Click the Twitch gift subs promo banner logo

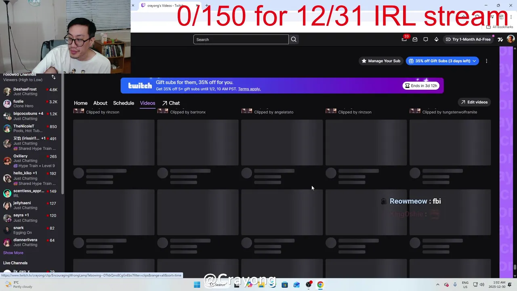coord(140,86)
